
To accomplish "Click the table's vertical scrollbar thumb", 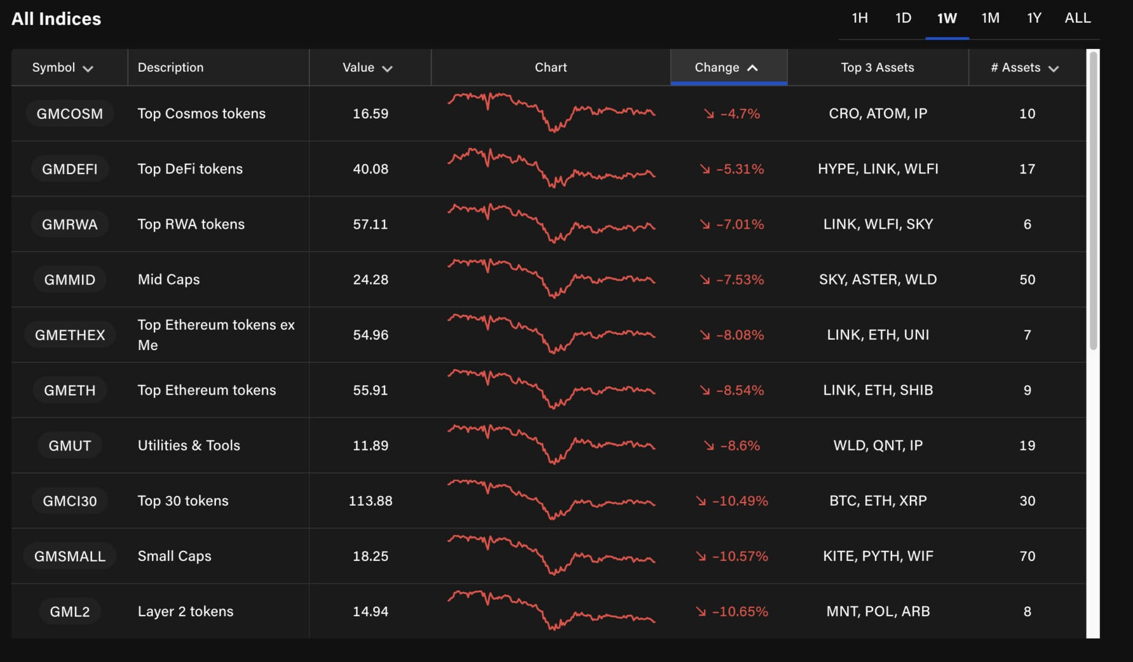I will point(1093,202).
